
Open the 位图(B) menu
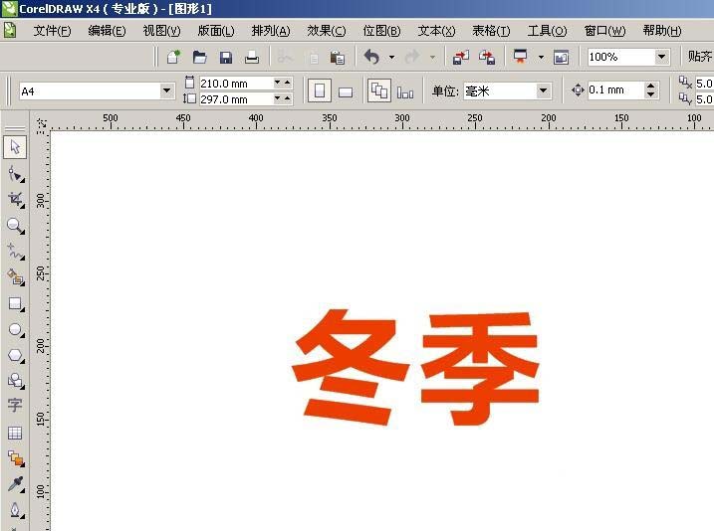click(381, 31)
